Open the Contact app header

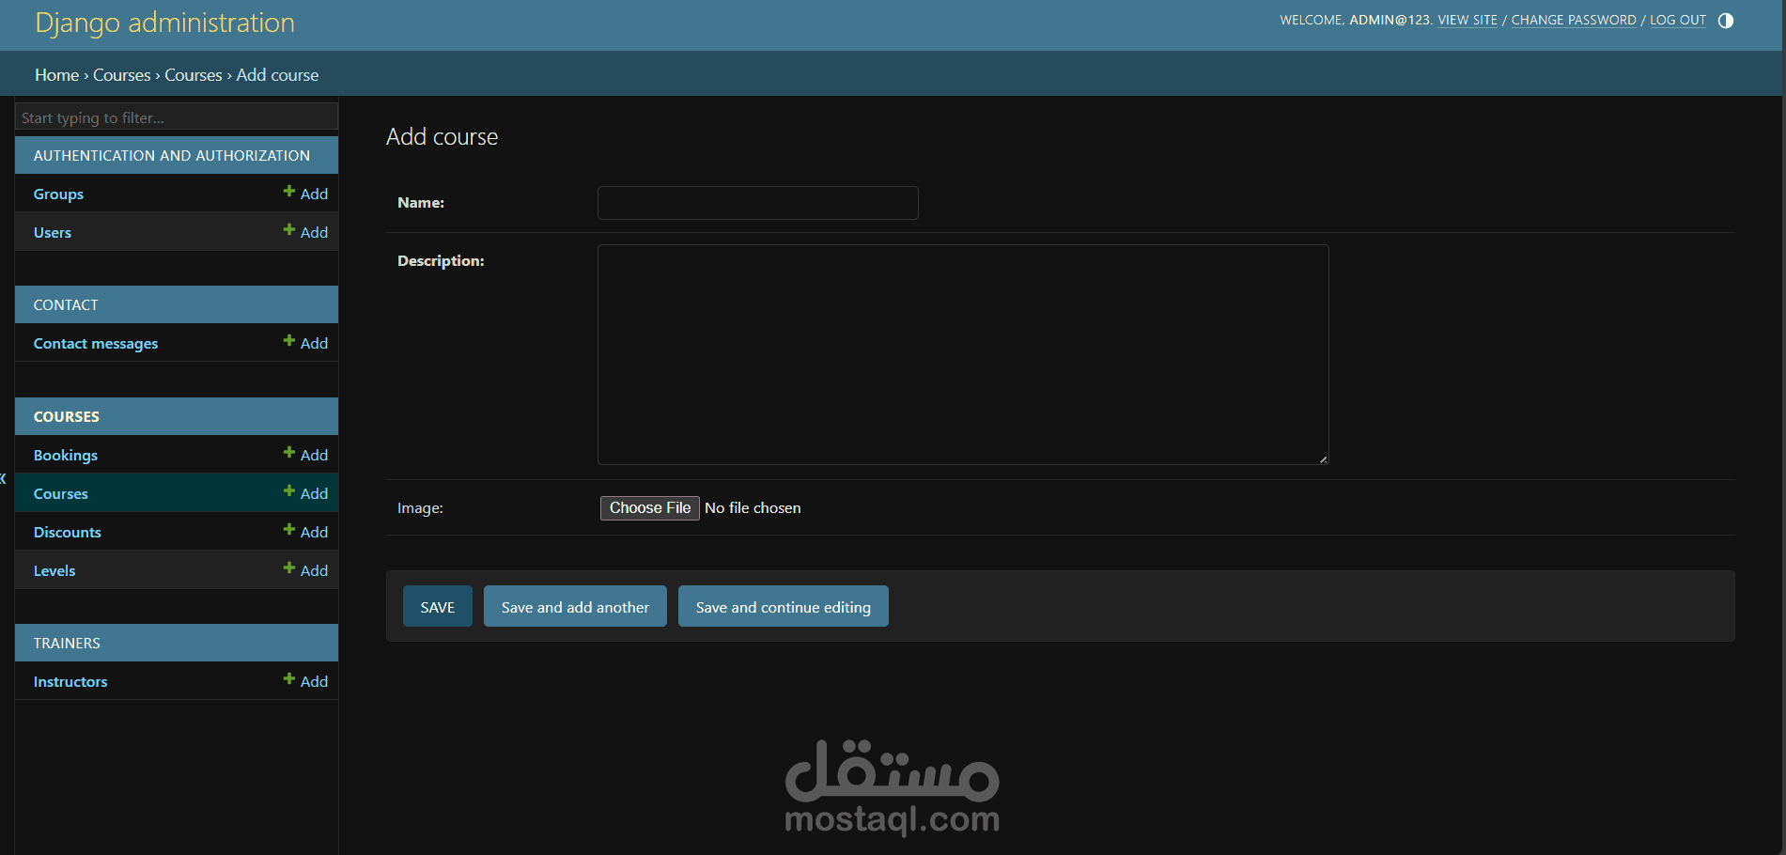(x=66, y=305)
